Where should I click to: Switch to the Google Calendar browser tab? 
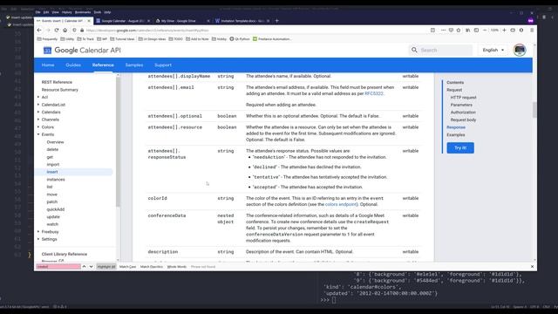pos(123,21)
